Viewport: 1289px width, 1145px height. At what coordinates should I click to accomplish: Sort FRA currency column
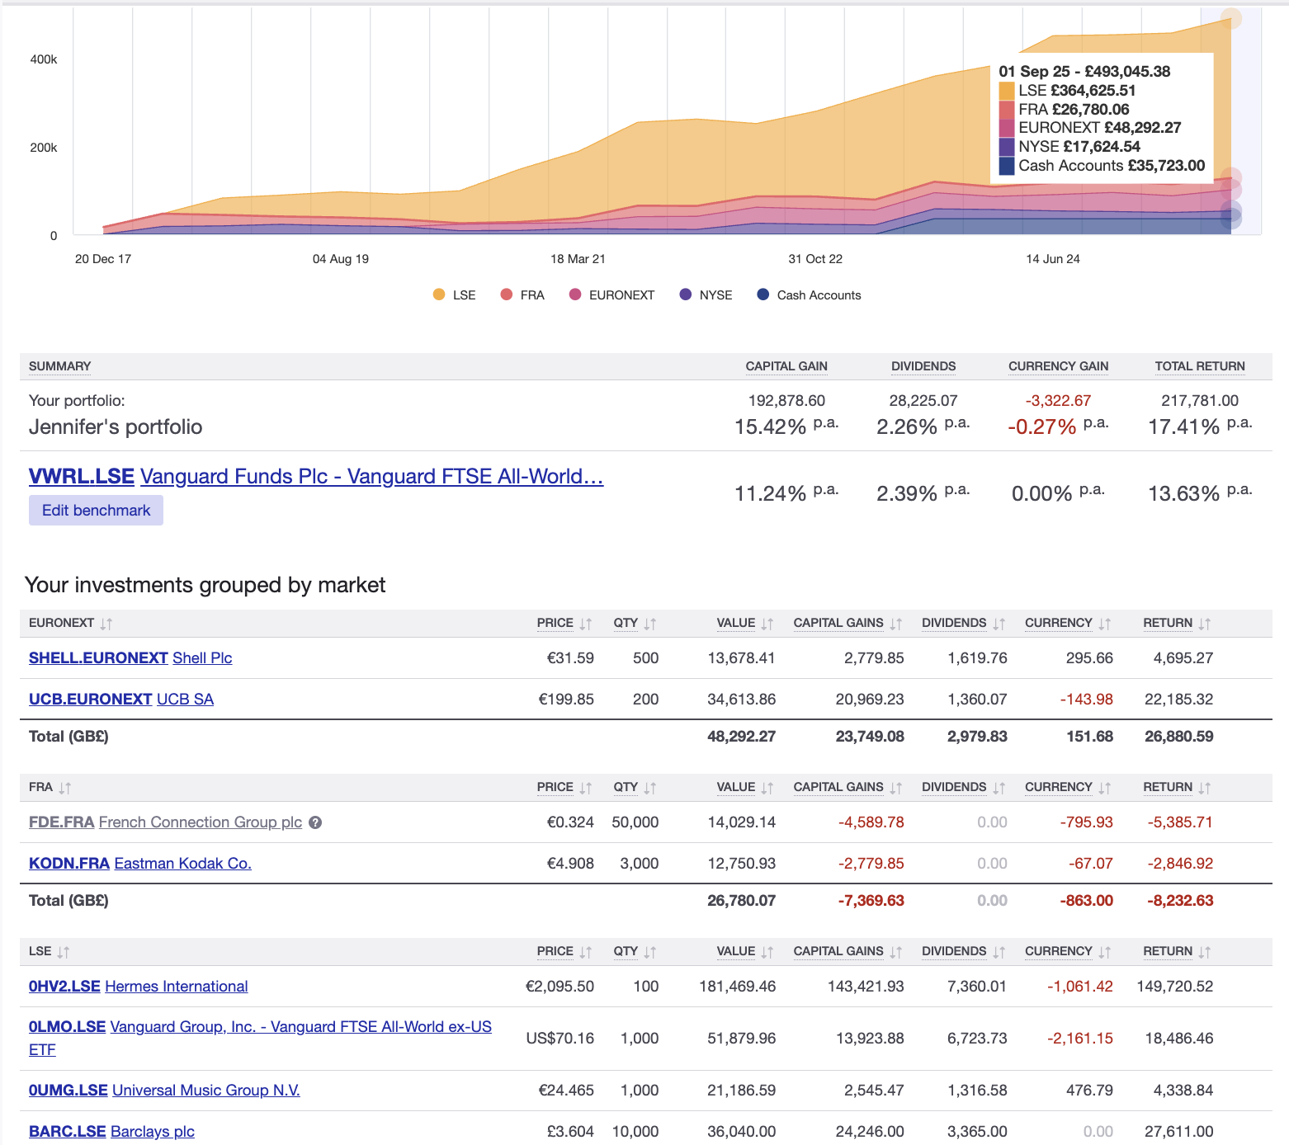(x=1068, y=787)
